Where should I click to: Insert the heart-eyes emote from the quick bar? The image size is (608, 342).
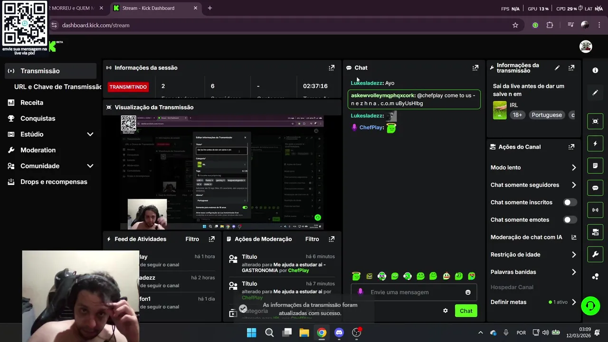click(x=471, y=276)
